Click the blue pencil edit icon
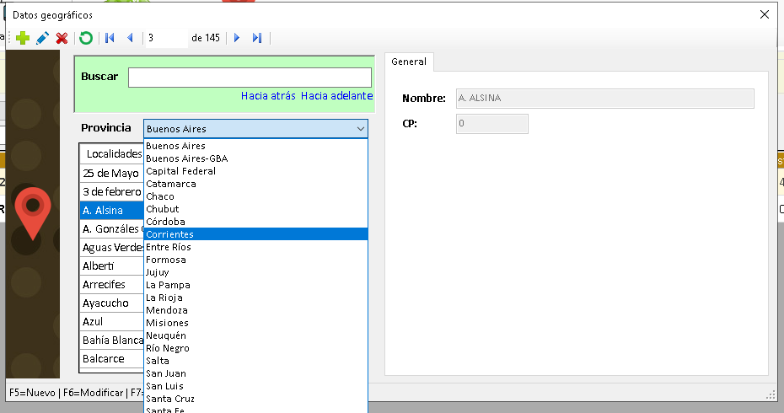This screenshot has width=784, height=413. click(42, 38)
